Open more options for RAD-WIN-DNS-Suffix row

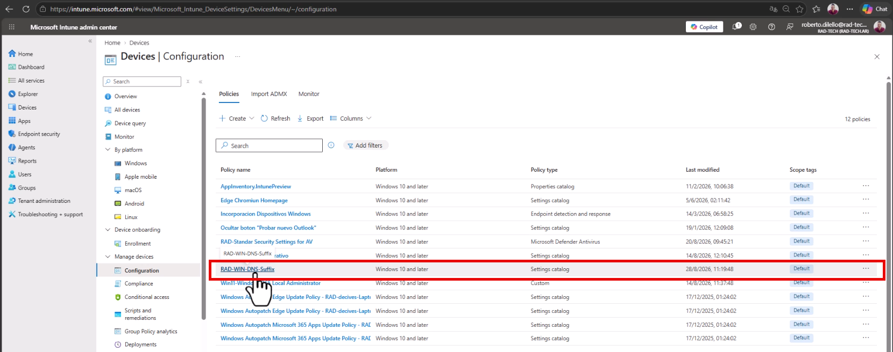tap(866, 269)
